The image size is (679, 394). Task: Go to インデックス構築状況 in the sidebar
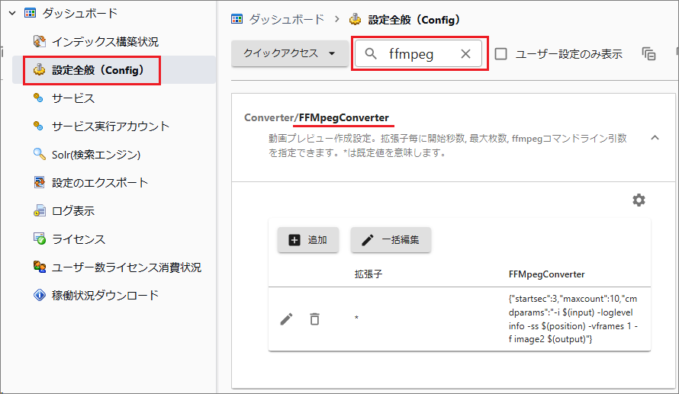point(105,42)
